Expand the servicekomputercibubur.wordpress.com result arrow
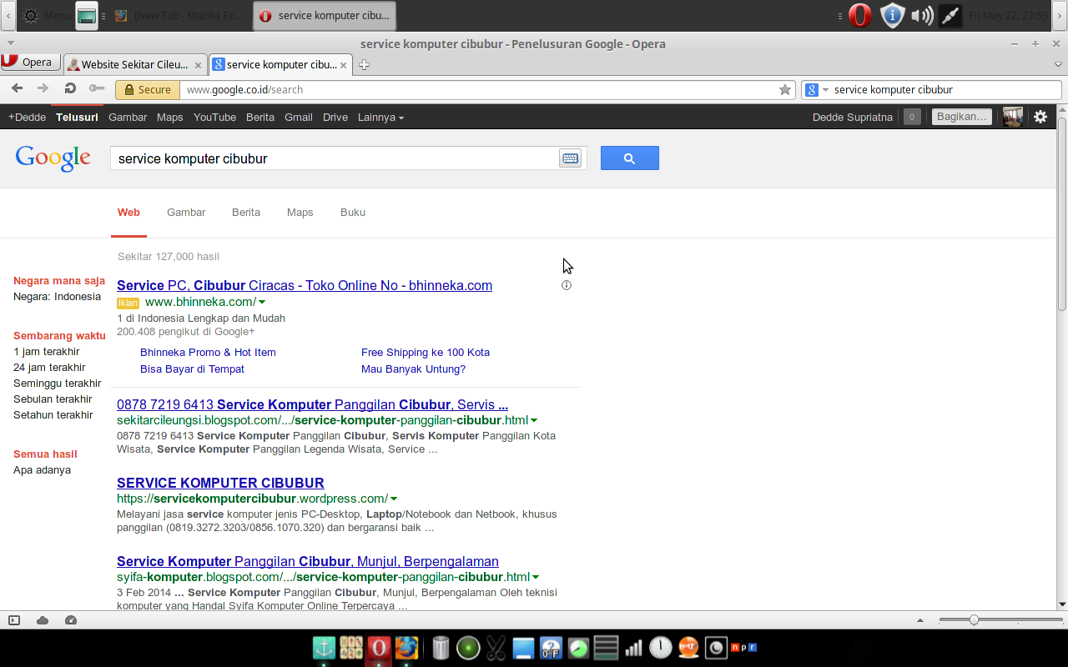 point(394,499)
